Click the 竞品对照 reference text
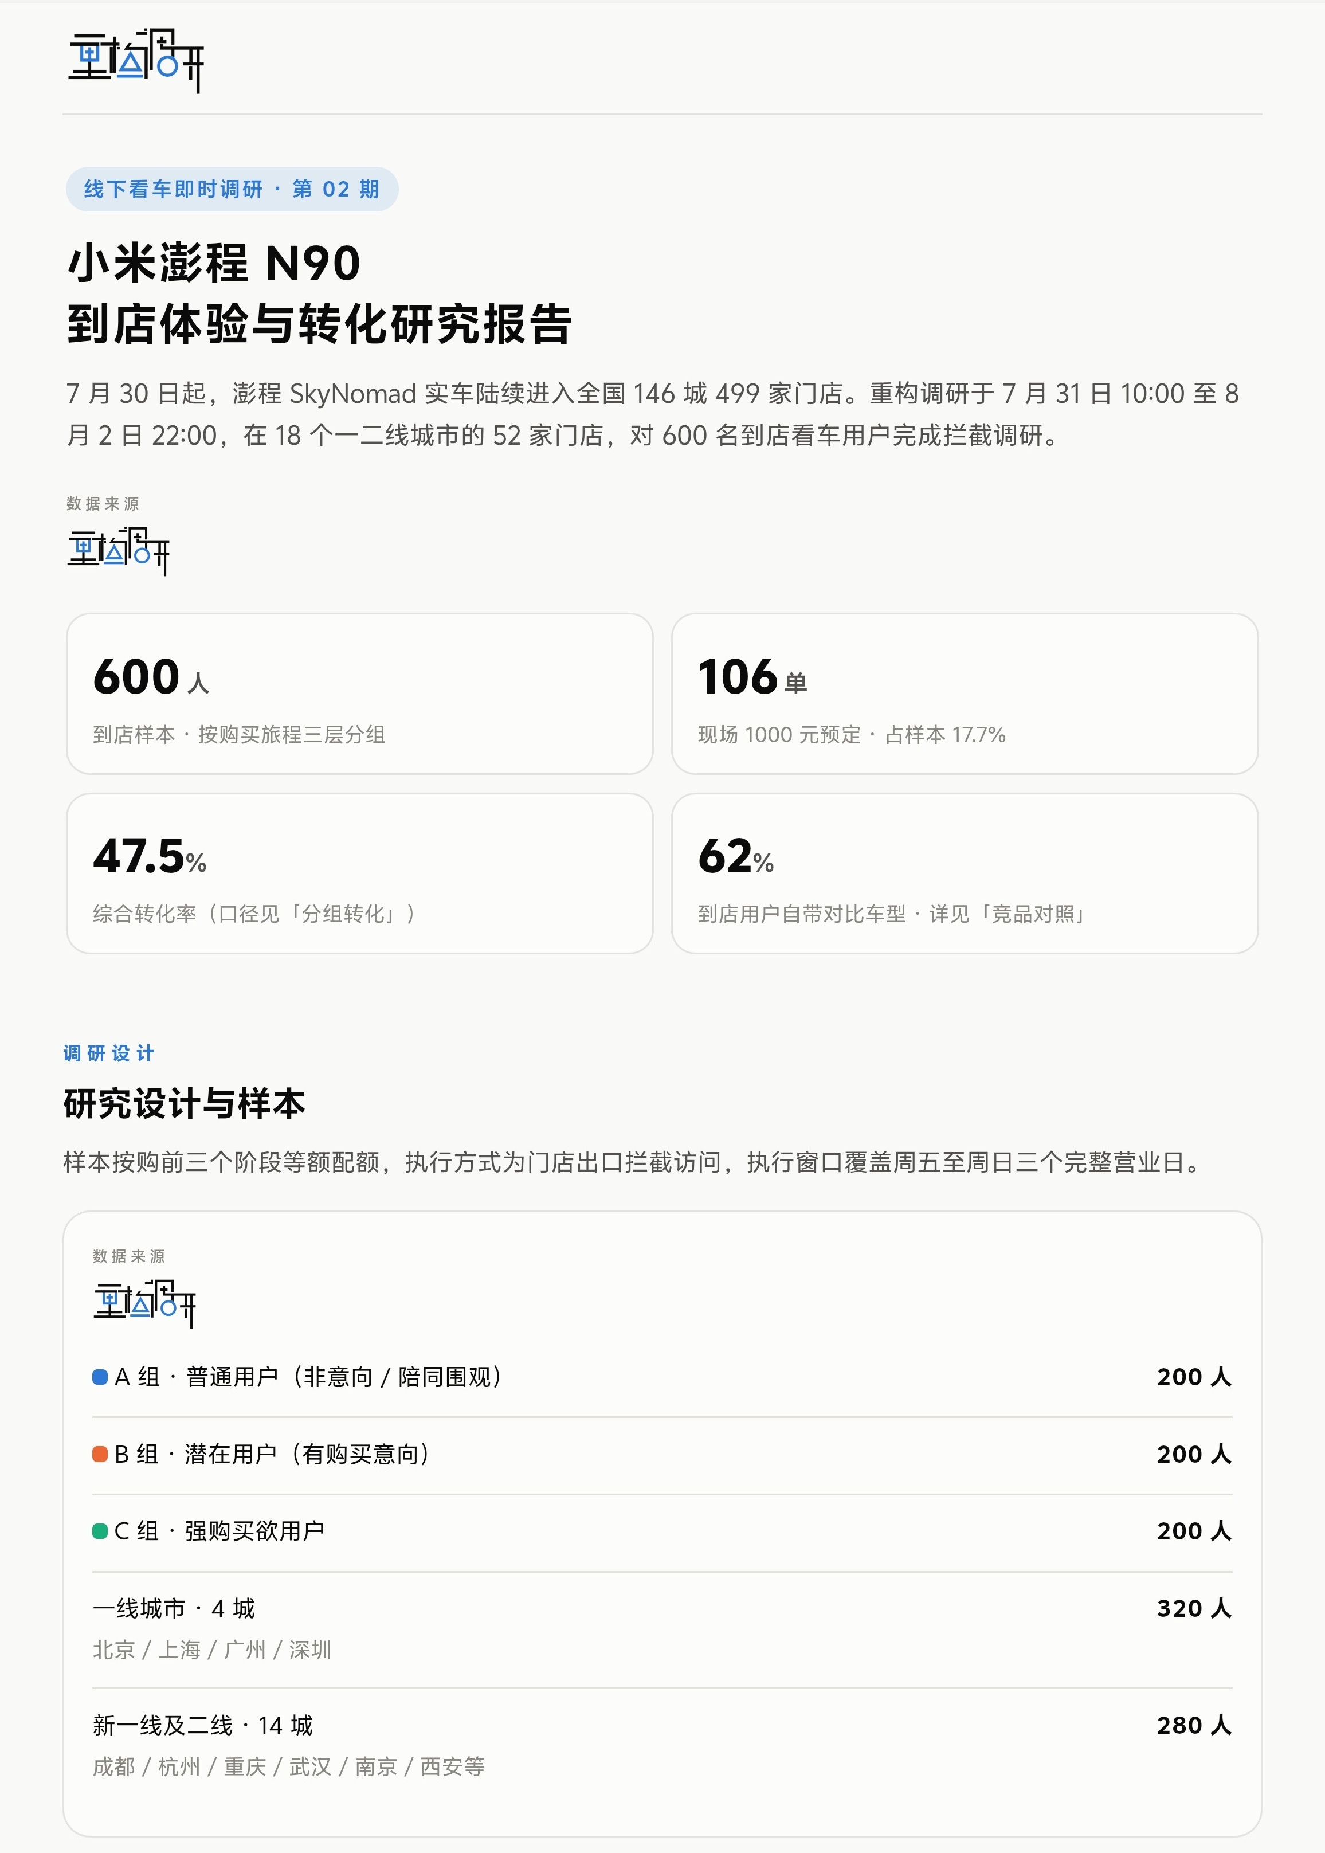 pyautogui.click(x=1033, y=914)
